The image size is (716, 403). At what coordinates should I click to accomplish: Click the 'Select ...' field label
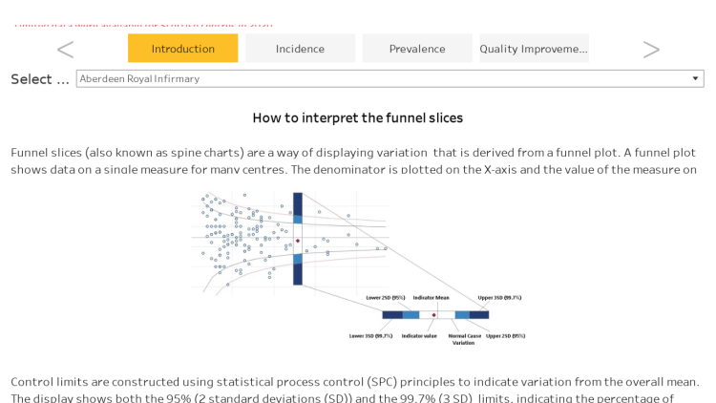(40, 79)
